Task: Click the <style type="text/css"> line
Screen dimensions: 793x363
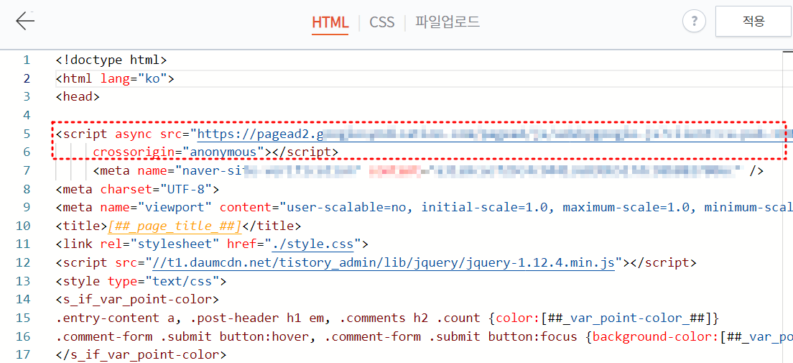Action: click(x=141, y=281)
